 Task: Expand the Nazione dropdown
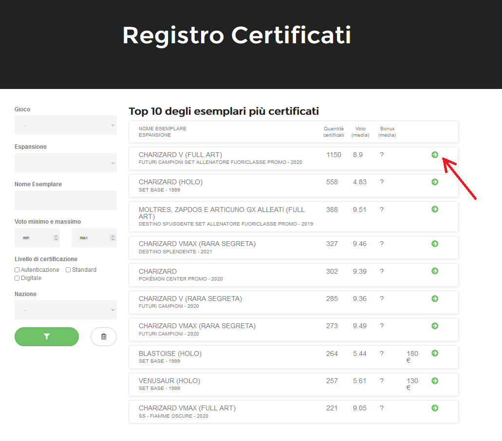tap(66, 310)
